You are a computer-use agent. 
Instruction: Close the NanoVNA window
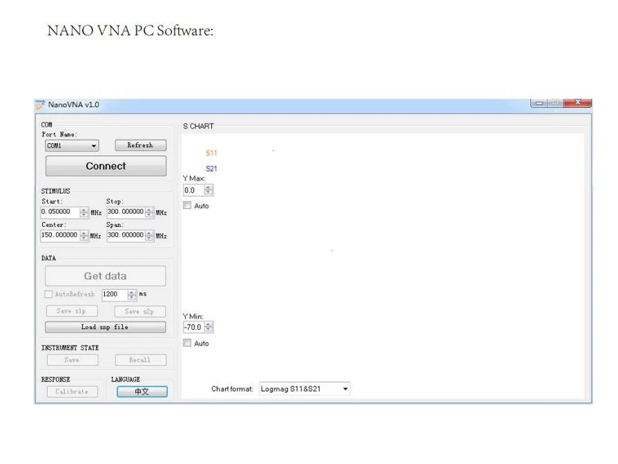click(577, 102)
